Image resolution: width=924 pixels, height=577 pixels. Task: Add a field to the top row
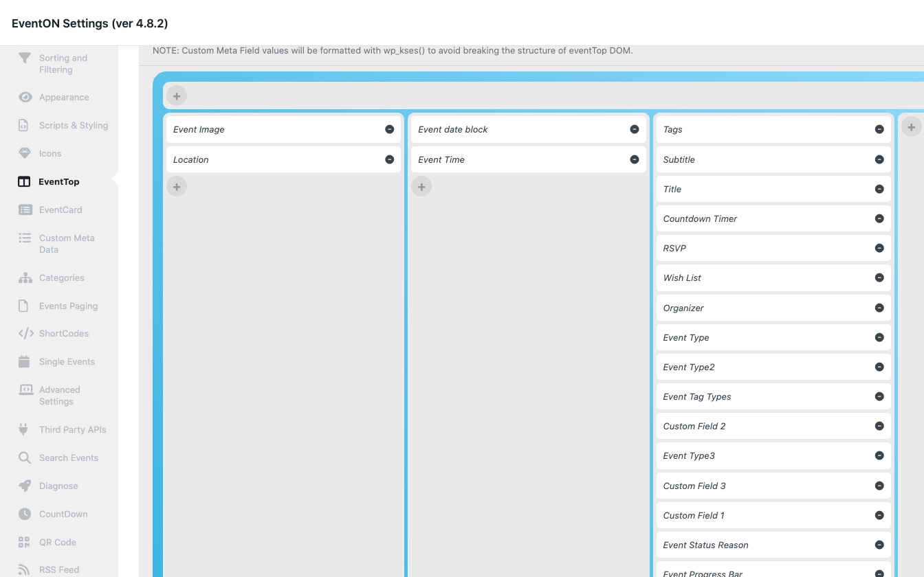point(177,96)
